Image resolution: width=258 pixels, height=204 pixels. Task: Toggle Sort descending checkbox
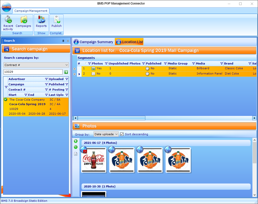(122, 134)
